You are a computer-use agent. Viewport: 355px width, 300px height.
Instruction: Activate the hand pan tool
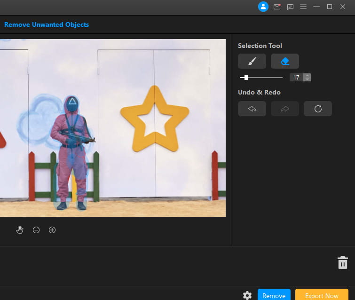click(20, 230)
